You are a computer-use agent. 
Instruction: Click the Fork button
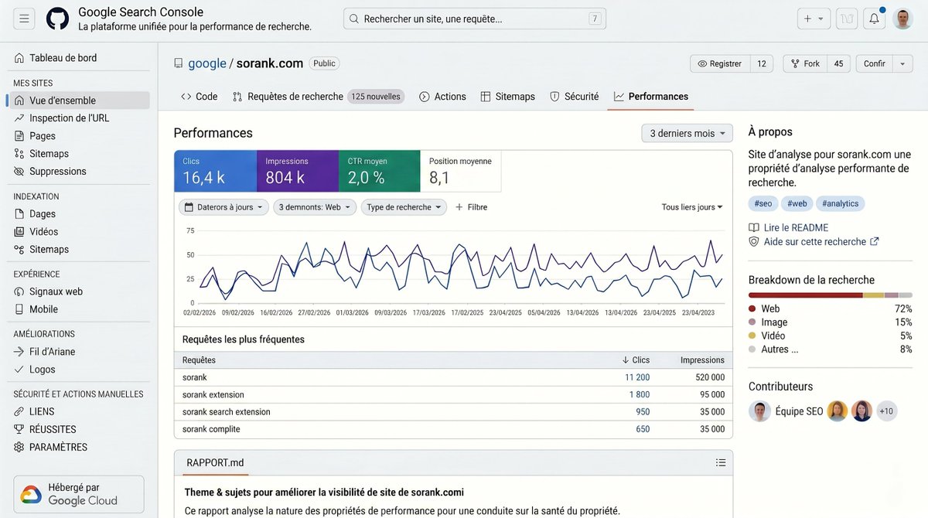click(x=804, y=63)
